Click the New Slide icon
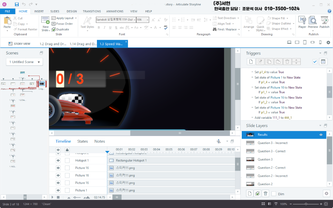This screenshot has height=208, width=333. pos(45,20)
